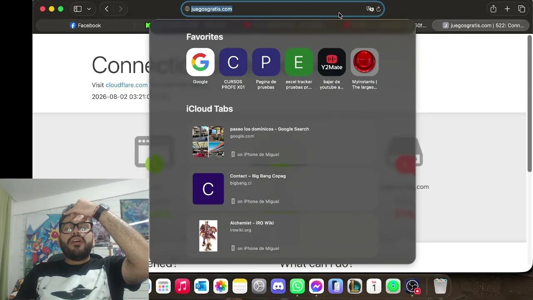Open the Trash in the Dock

click(x=440, y=286)
